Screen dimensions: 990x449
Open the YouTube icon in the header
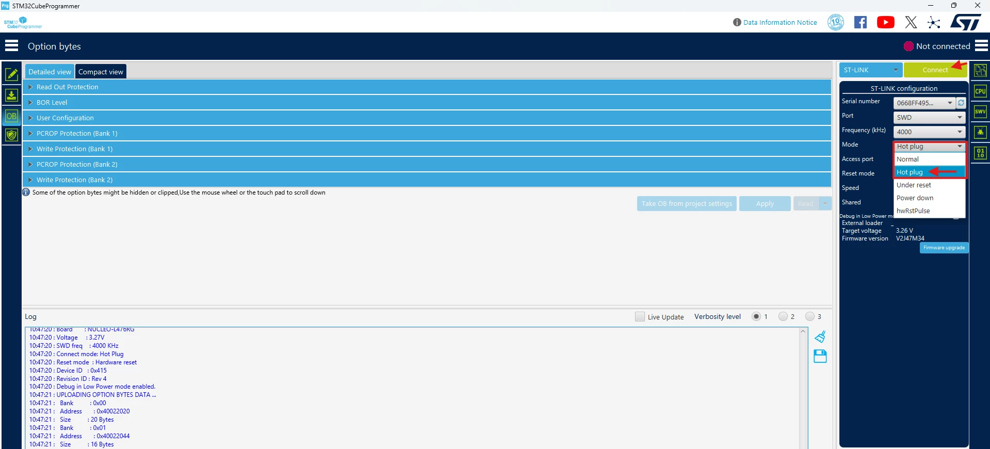coord(886,22)
